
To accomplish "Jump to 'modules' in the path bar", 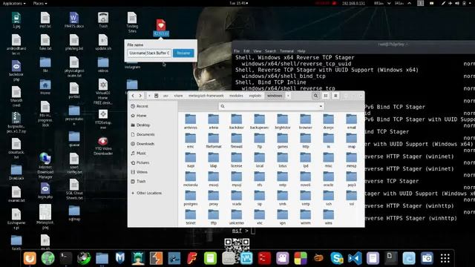I will [236, 96].
